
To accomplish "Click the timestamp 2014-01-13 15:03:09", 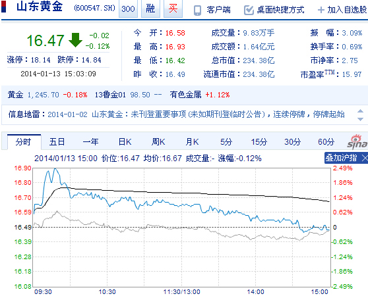I will coord(58,74).
